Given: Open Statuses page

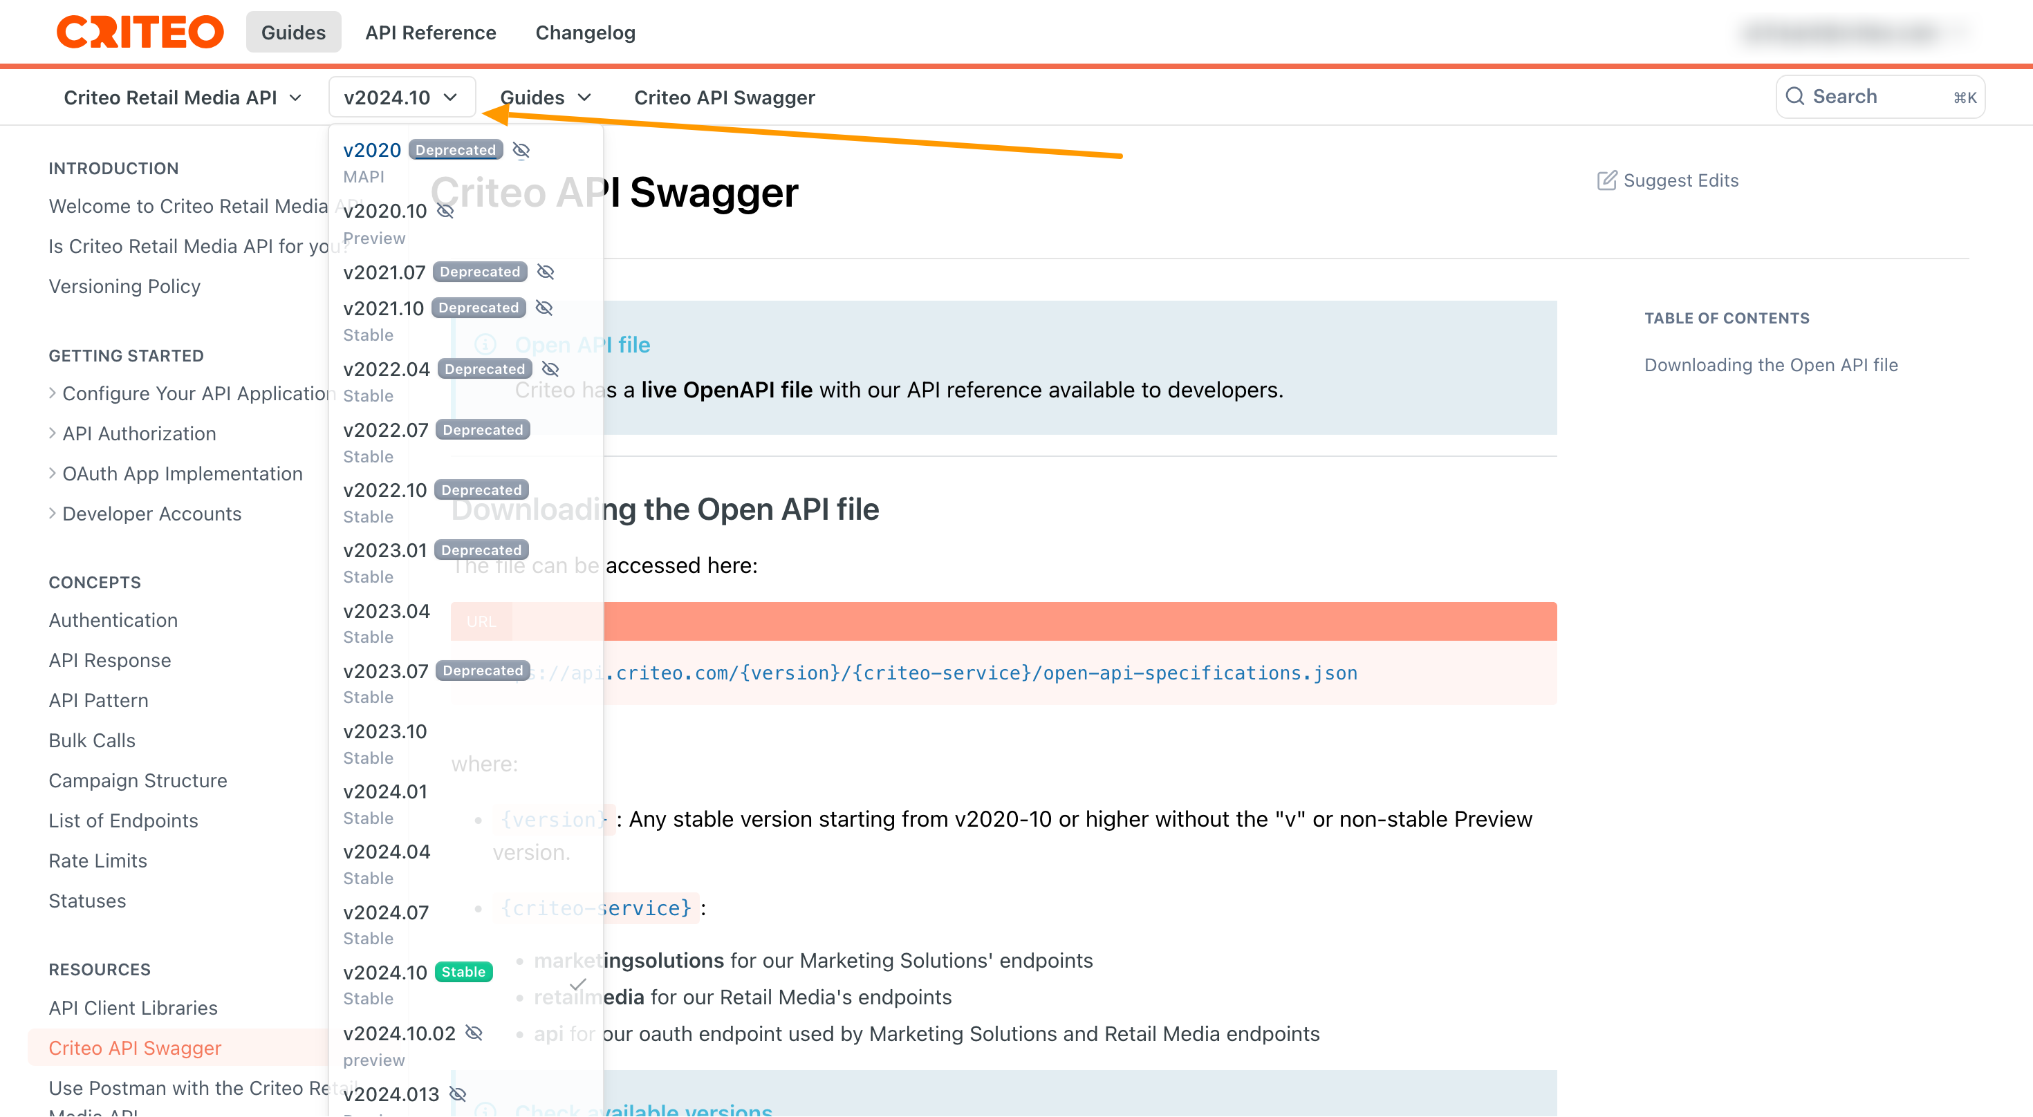Looking at the screenshot, I should (88, 901).
